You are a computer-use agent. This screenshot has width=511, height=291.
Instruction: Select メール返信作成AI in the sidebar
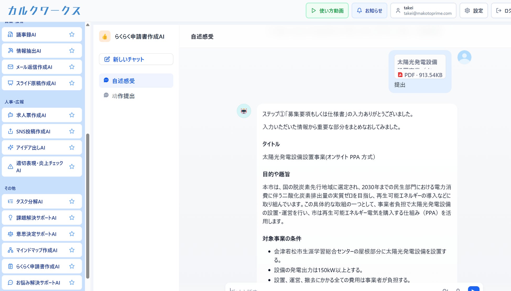click(x=34, y=67)
